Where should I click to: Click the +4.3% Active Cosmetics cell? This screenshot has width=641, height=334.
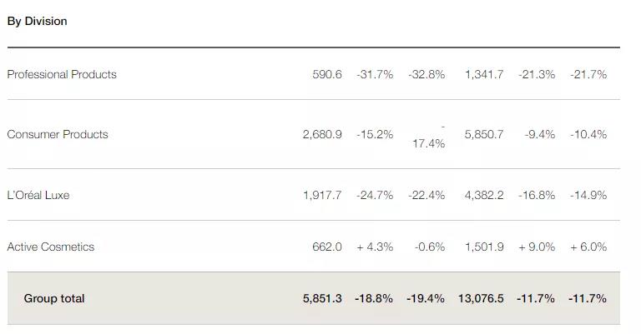(375, 247)
